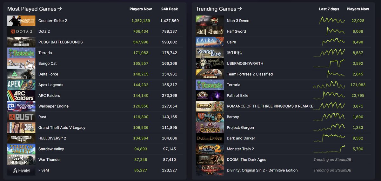This screenshot has width=381, height=181.
Task: Open ROMANCE OF THE THREE KINGDOMS 8 REMAKE link
Action: (270, 106)
